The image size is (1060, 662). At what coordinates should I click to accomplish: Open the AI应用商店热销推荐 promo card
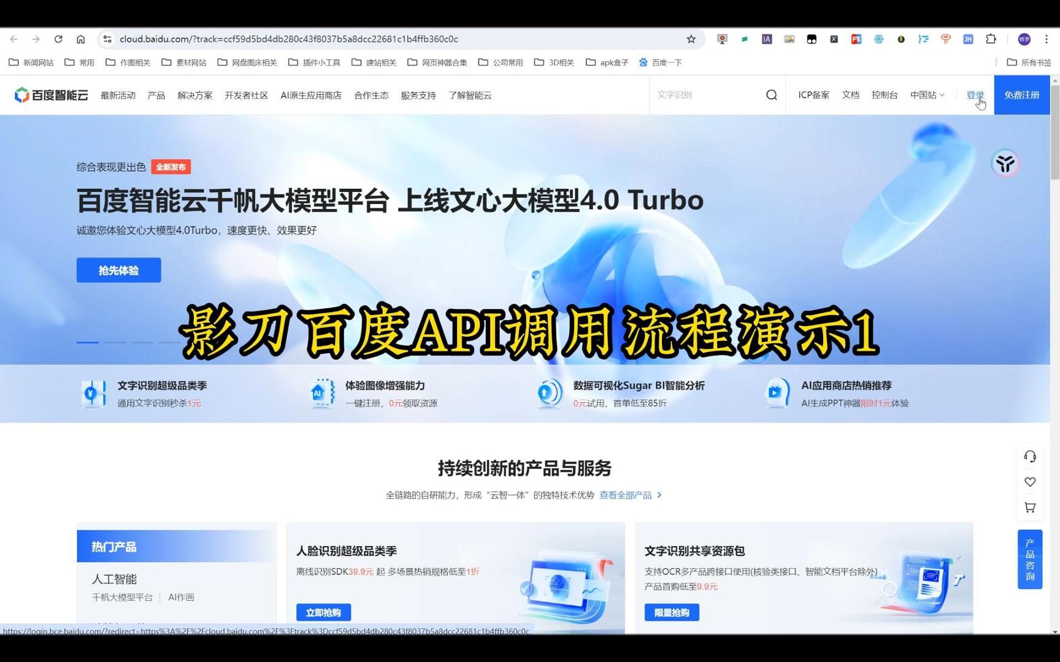click(836, 394)
